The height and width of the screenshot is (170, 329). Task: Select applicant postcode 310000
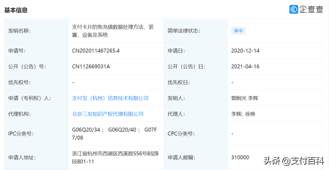tap(240, 157)
